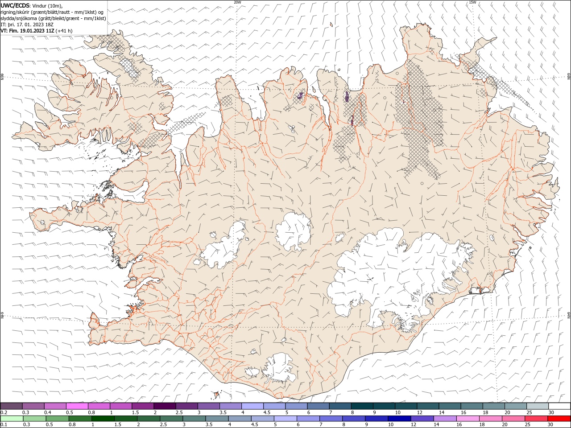Select the dark purple swatch labeled 2 in the upper legend row
Image resolution: width=571 pixels, height=428 pixels.
[165, 406]
